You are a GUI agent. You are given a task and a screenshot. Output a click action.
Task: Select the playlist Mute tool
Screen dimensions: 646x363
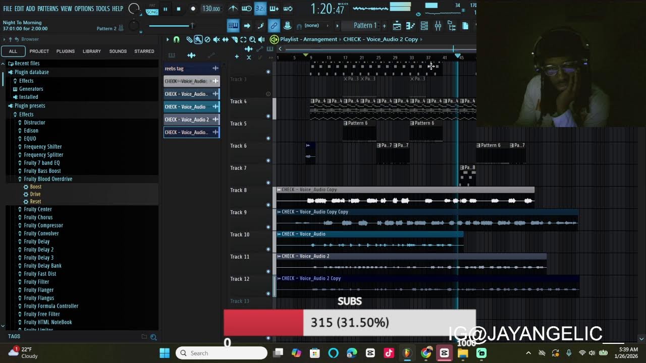(216, 39)
